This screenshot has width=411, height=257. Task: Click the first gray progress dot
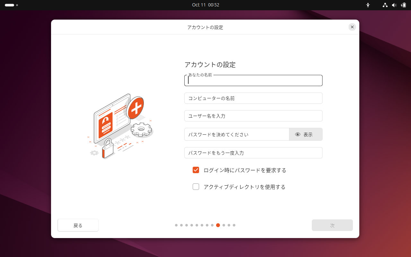click(x=176, y=225)
